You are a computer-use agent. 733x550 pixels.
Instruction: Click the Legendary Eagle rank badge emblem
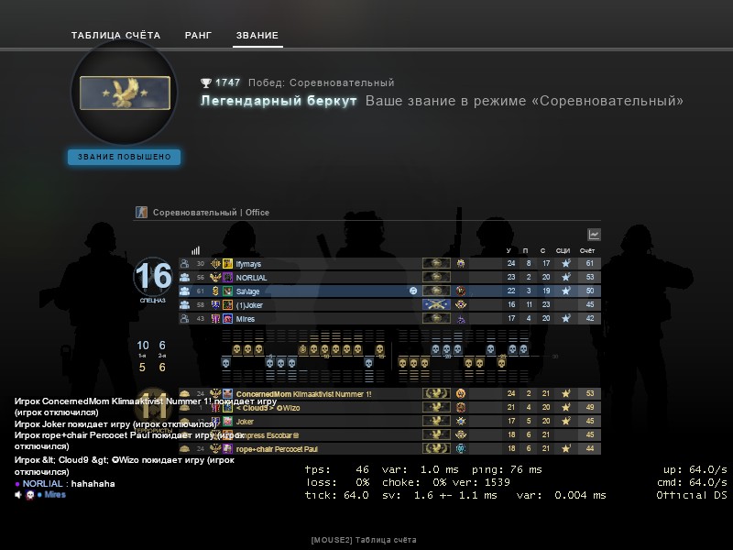coord(125,93)
